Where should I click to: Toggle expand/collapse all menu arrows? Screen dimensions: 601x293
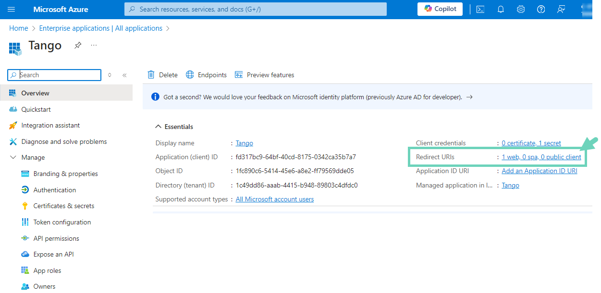(110, 75)
